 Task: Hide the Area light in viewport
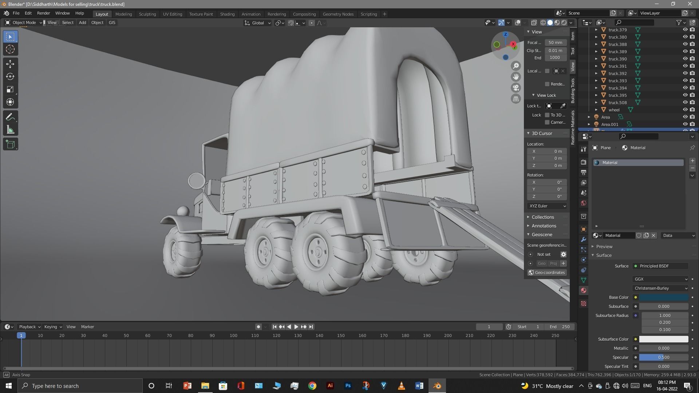tap(685, 117)
